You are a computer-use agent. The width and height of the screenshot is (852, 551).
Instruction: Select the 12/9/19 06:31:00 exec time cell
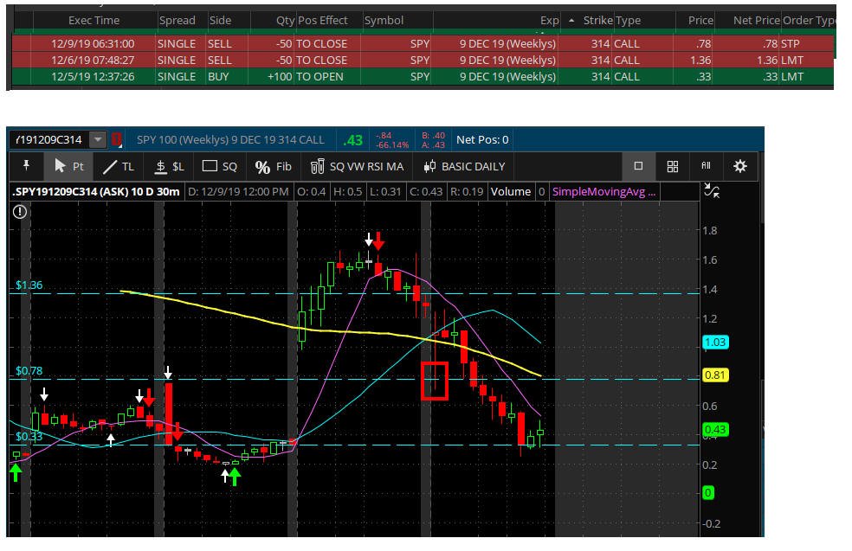(93, 43)
